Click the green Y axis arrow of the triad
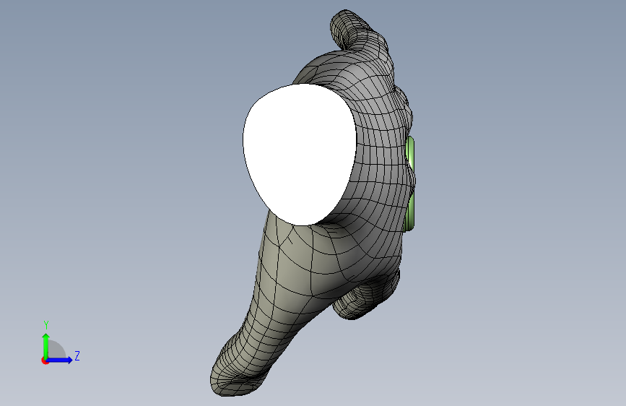The height and width of the screenshot is (406, 626). coord(46,345)
